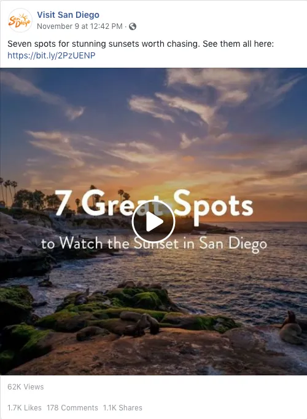Screen dimensions: 307x419
Task: Open the Visit San Diego page name
Action: coord(68,15)
